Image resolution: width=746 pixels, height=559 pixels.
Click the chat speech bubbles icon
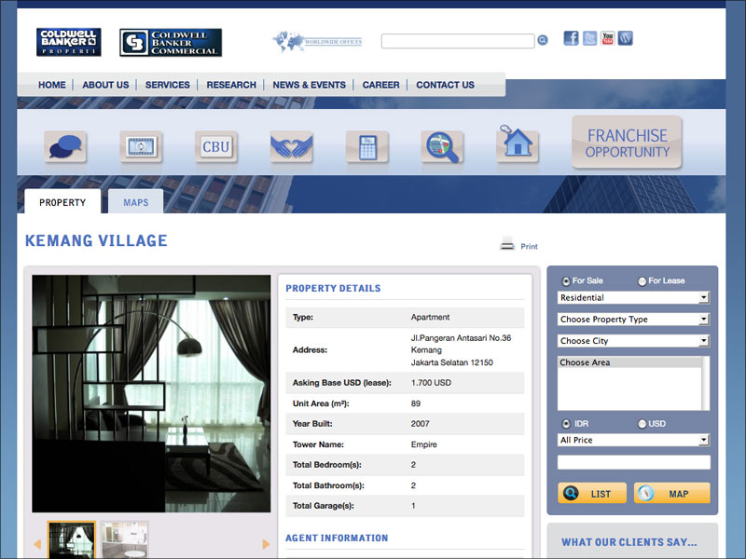click(x=65, y=146)
